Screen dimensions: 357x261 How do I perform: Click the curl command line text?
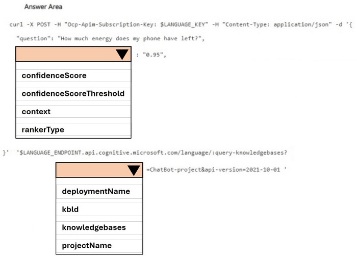pos(181,24)
